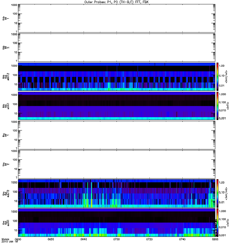The image size is (233, 248).
Task: Select the 'thc fbk scm1' axis label
Action: (x=6, y=223)
